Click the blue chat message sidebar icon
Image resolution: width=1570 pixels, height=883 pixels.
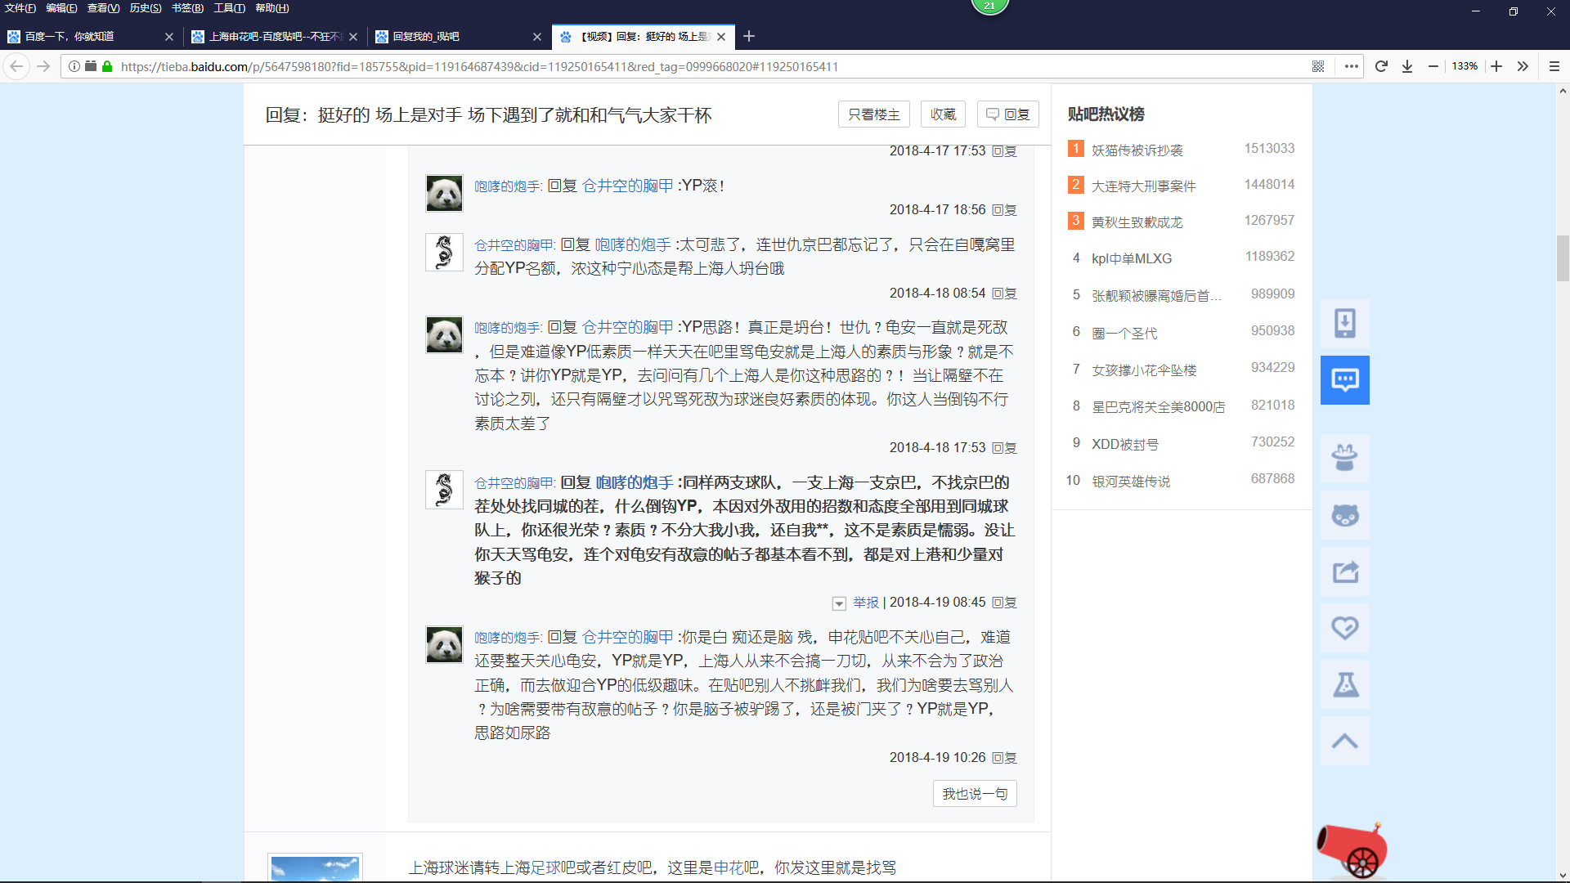tap(1345, 379)
